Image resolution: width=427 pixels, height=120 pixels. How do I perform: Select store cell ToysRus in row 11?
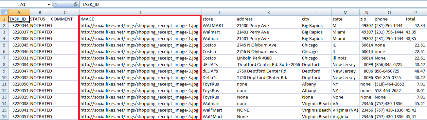(219, 84)
